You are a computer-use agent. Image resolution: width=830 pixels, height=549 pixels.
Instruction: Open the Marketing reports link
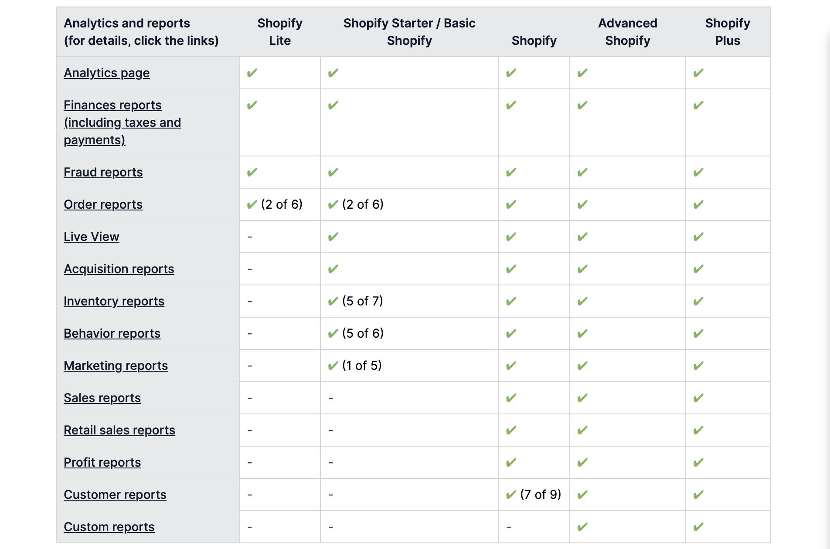116,366
